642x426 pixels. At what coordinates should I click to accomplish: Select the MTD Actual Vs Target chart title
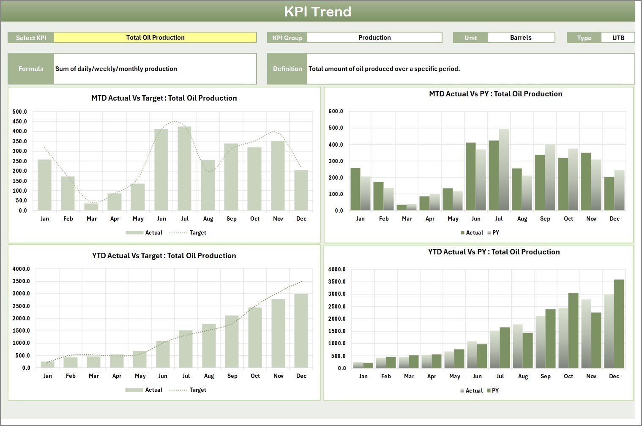164,98
